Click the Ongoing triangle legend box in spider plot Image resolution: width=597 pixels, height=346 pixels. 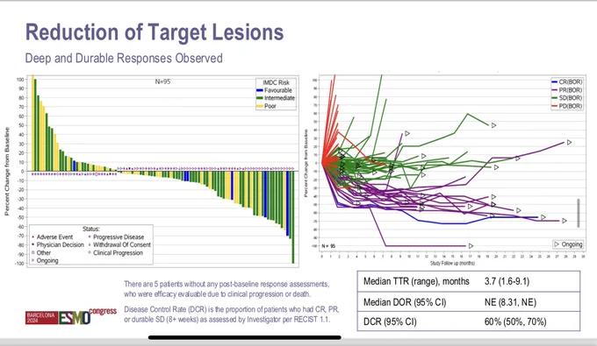point(568,244)
